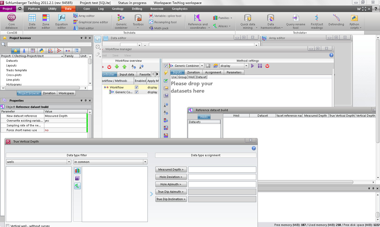Expand the Python scripts dropdown
The image size is (380, 227).
360,28
